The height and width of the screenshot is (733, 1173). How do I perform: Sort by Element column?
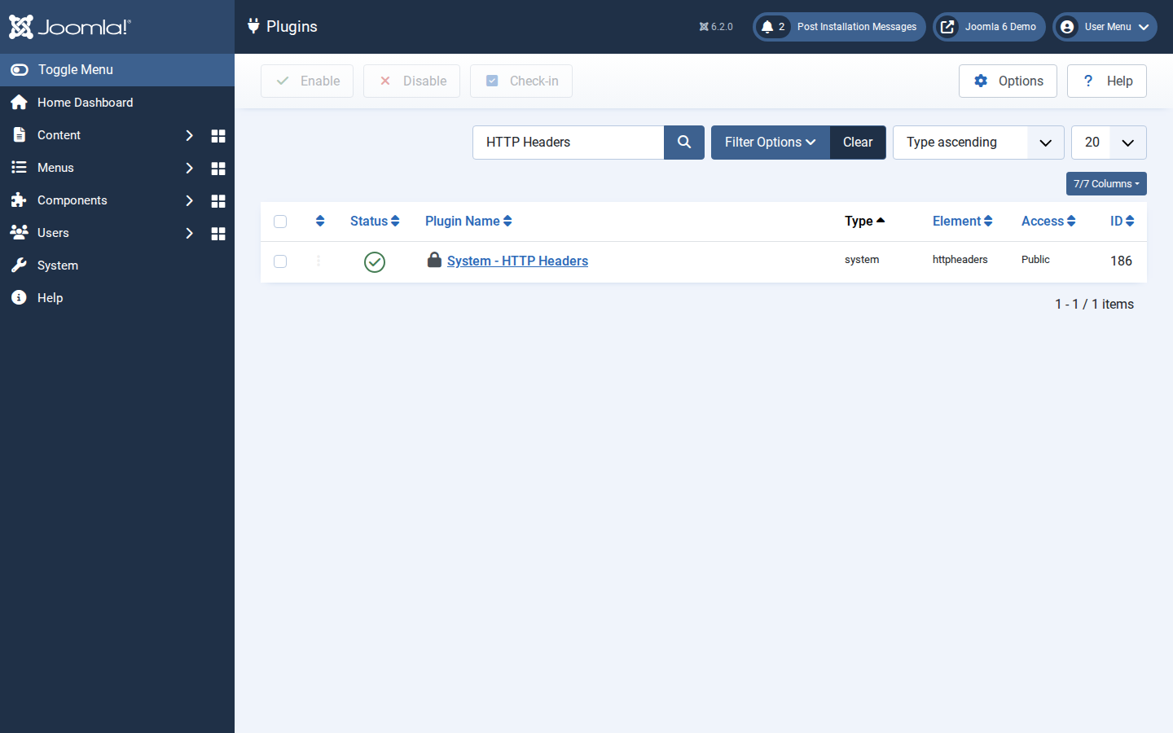point(962,222)
